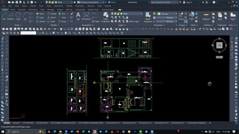Toggle layer freeze sun icon in quick access bar
The width and height of the screenshot is (239, 134).
tap(50, 2)
